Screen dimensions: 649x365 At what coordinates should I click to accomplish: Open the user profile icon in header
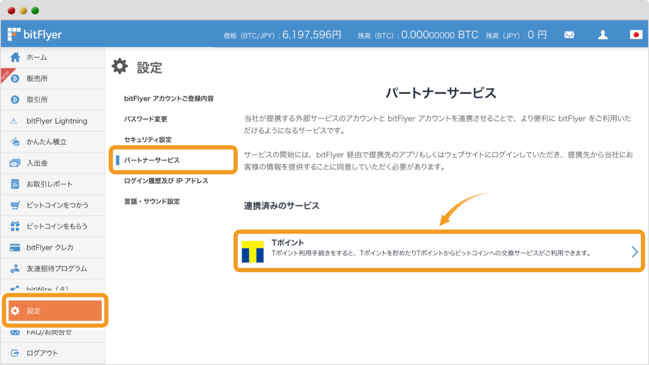603,35
